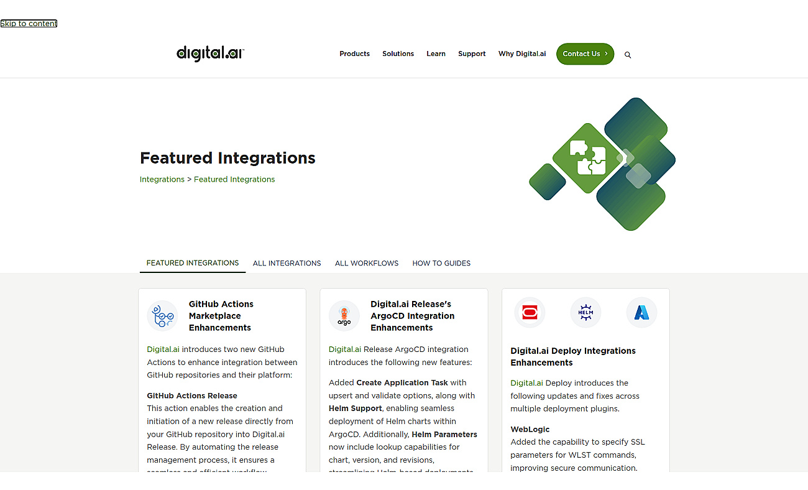Open Digital.ai link in ArgoCD card

pos(344,349)
